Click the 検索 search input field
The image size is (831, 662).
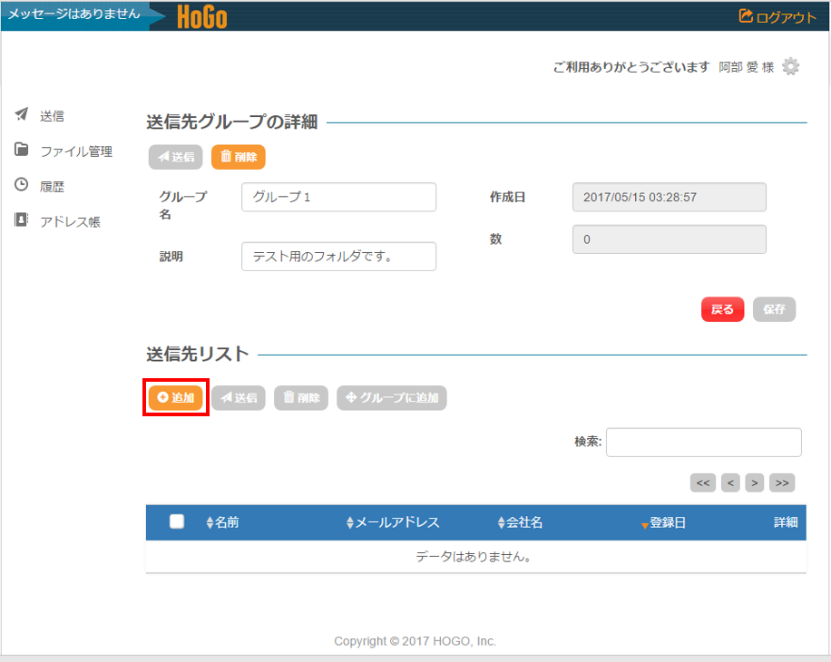coord(703,443)
